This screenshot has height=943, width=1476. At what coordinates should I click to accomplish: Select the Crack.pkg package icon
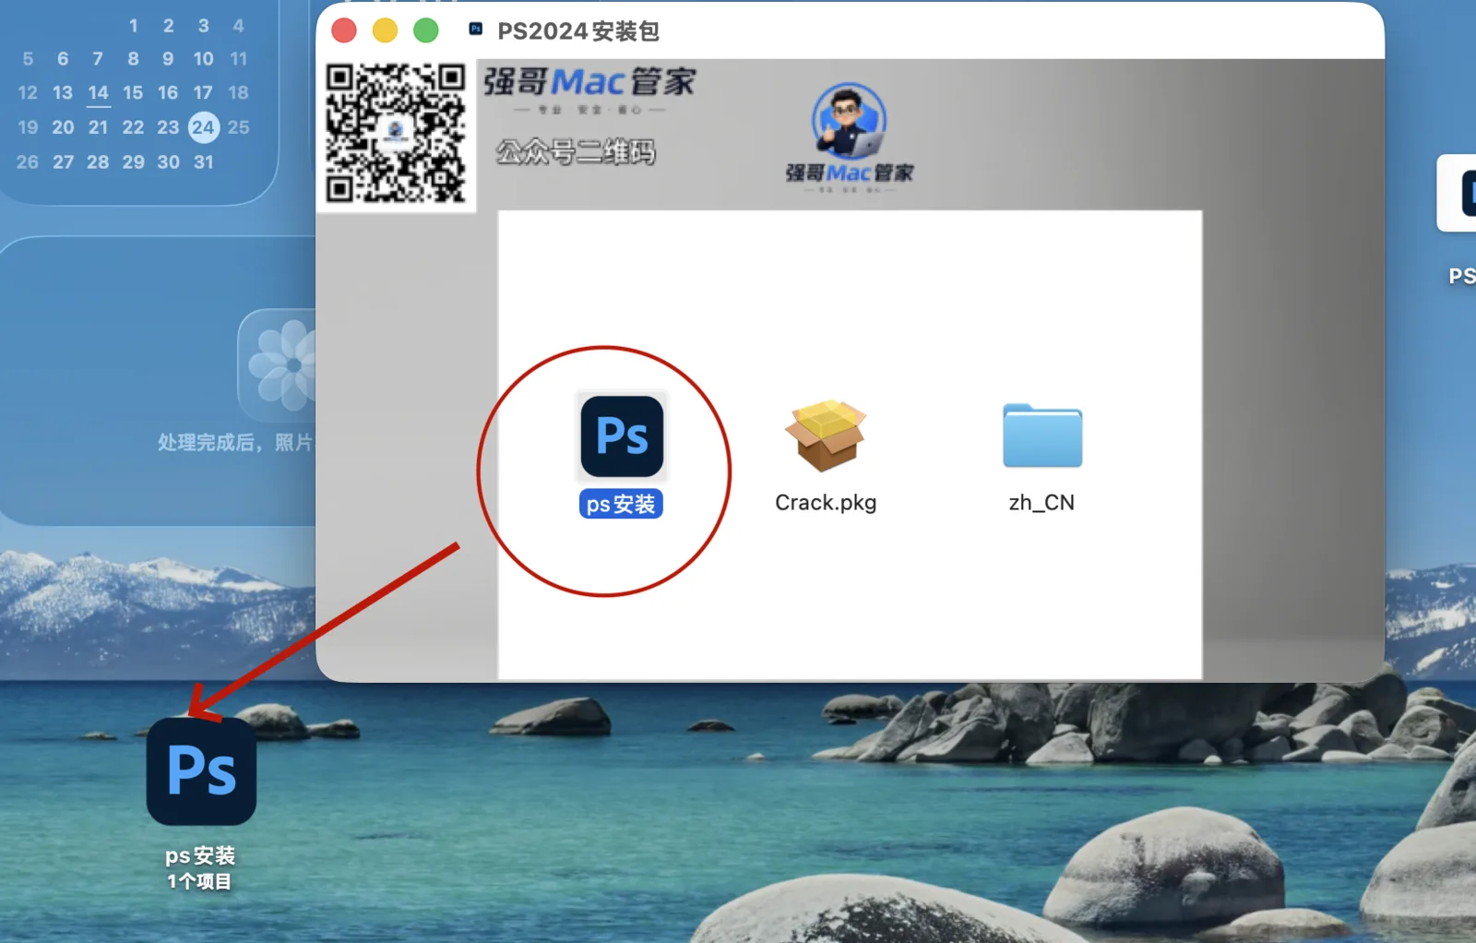tap(826, 436)
